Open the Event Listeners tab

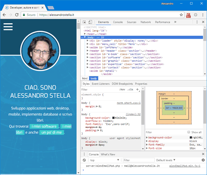(101, 84)
